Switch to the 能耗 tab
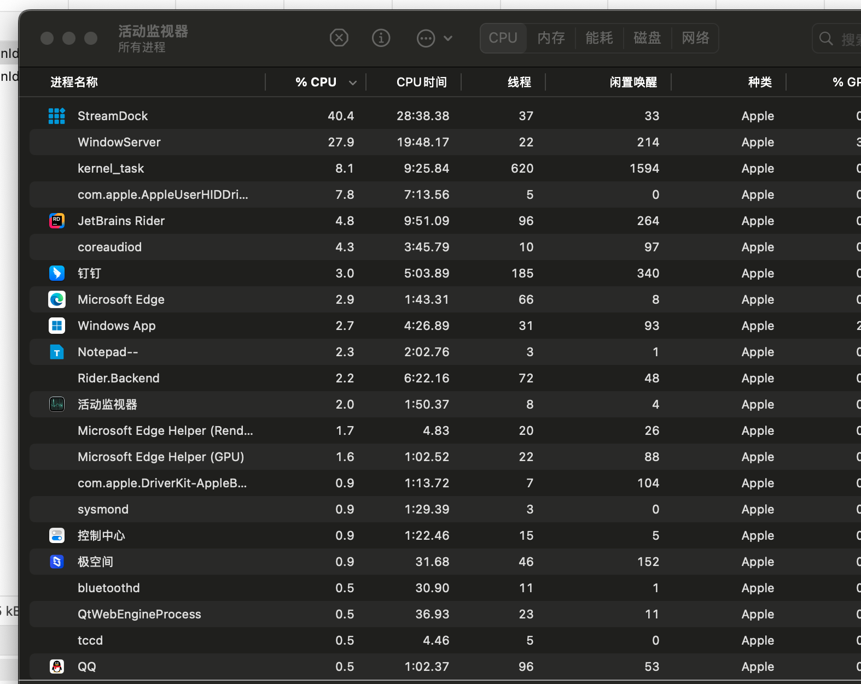861x684 pixels. (599, 38)
